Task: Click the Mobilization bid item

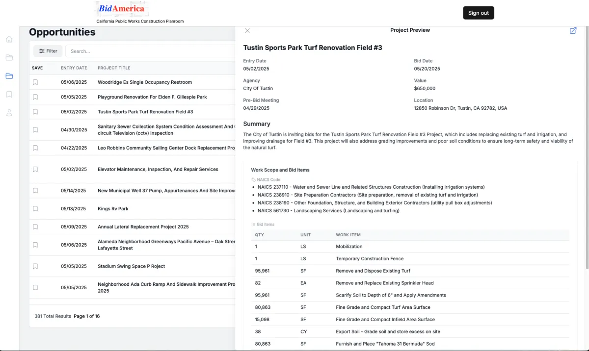Action: click(349, 247)
